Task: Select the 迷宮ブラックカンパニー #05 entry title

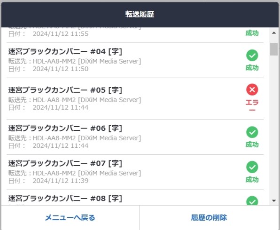Action: coord(65,90)
